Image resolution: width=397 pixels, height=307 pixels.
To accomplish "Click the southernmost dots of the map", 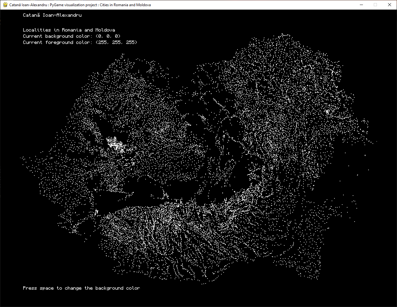I will coord(203,283).
